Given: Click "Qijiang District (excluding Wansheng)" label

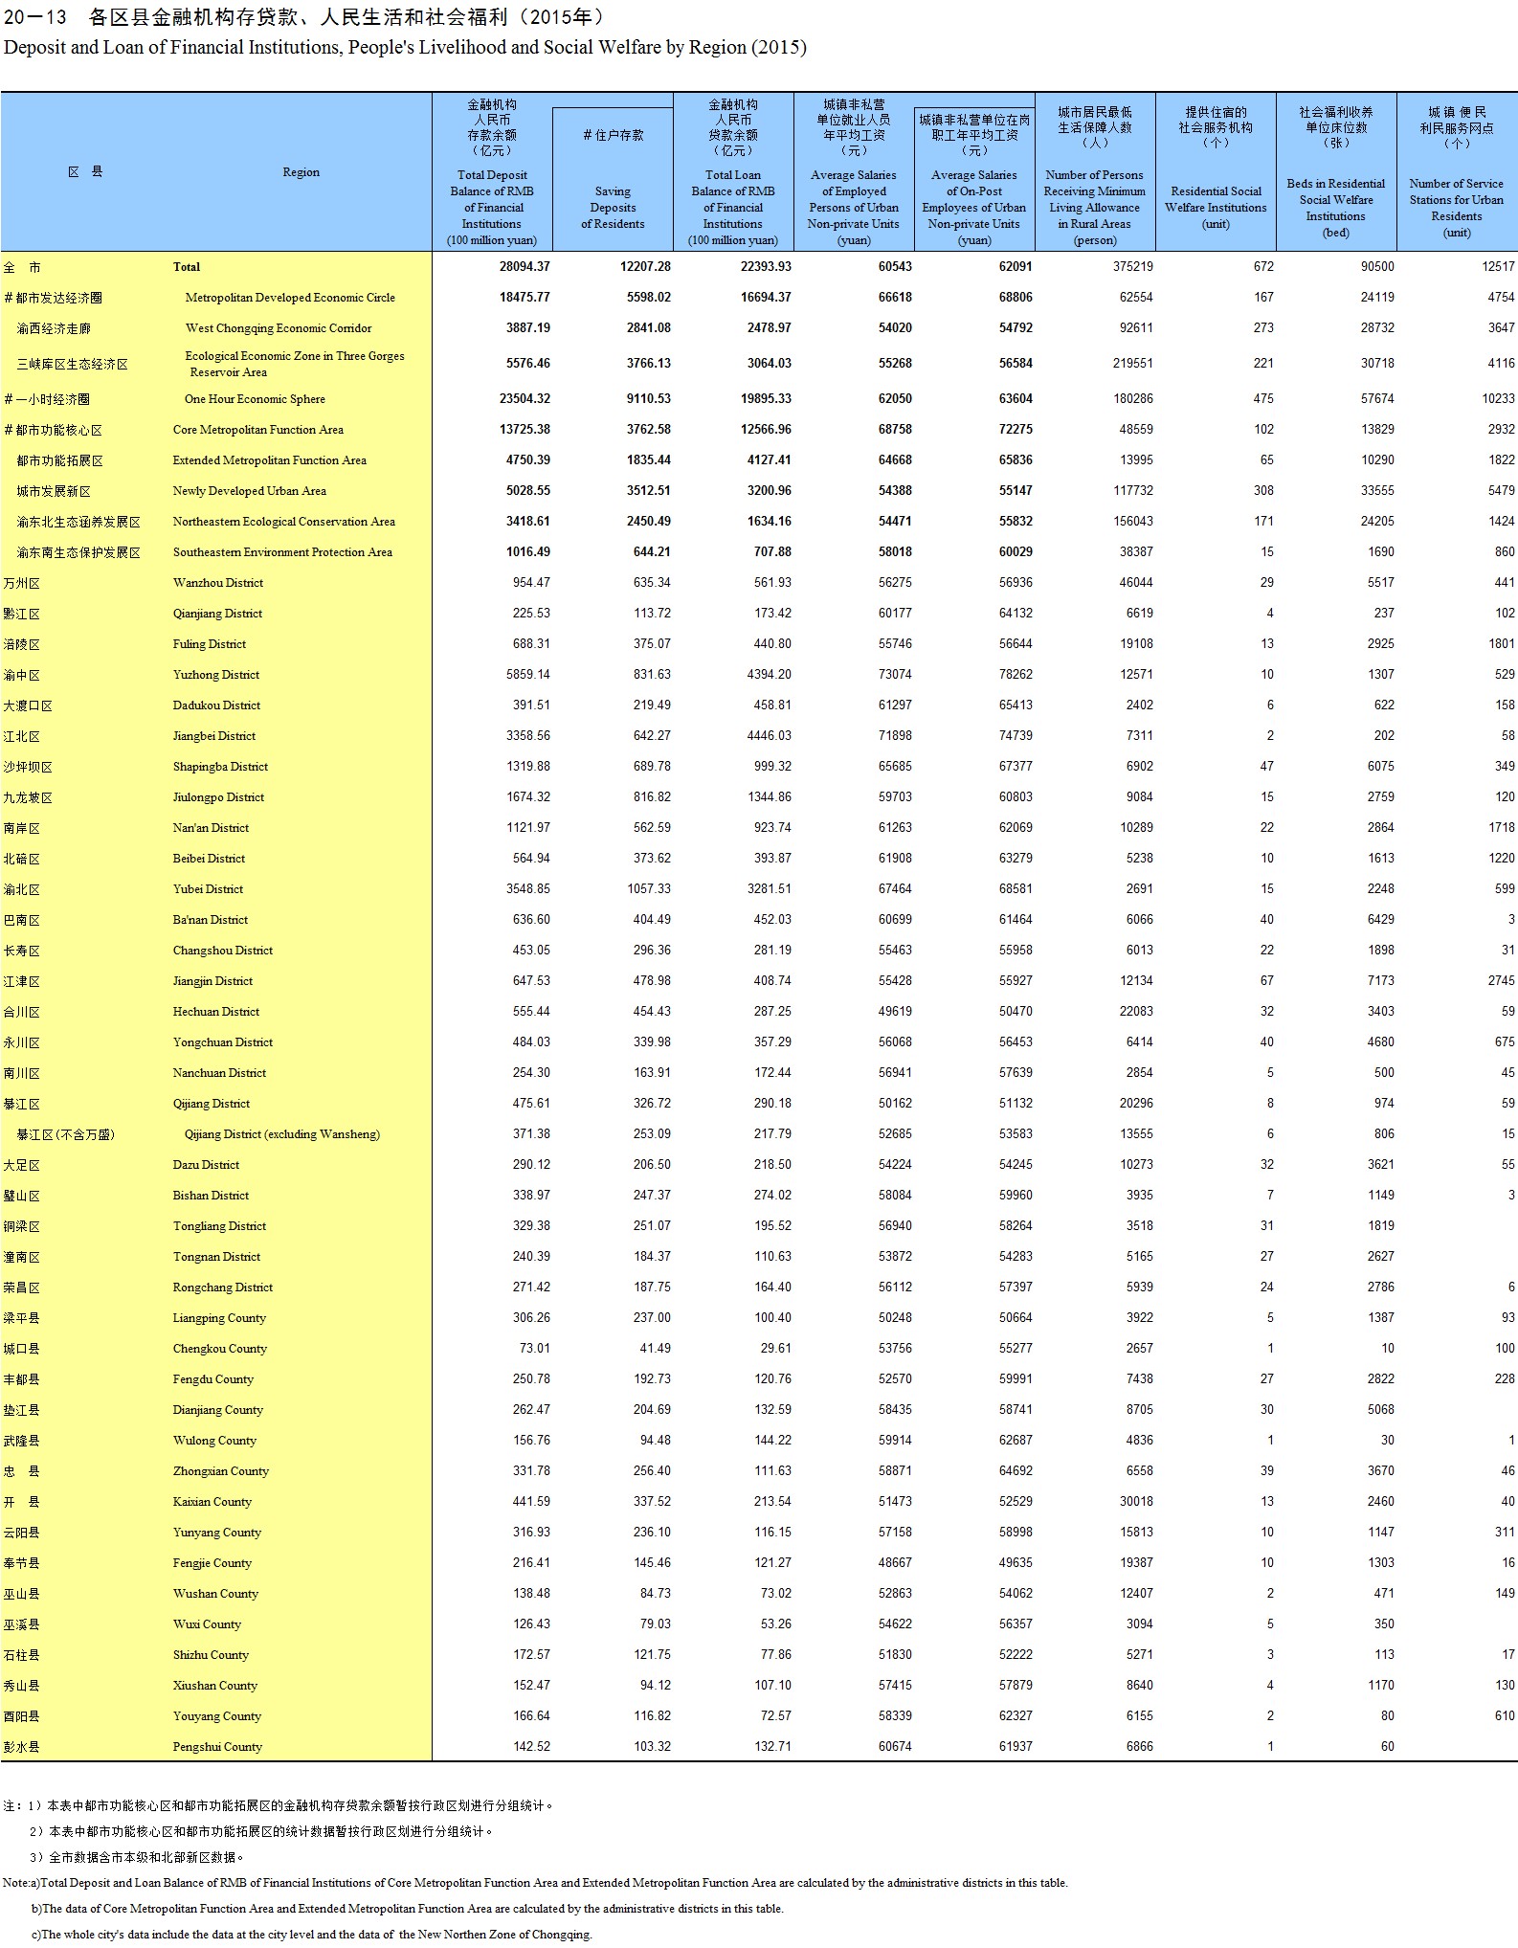Looking at the screenshot, I should 281,1134.
